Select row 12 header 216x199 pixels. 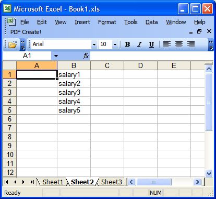pos(10,172)
